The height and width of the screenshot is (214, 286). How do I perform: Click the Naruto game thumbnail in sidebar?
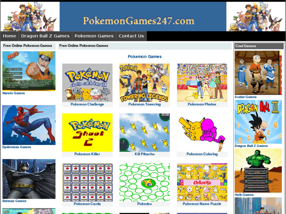coord(29,71)
